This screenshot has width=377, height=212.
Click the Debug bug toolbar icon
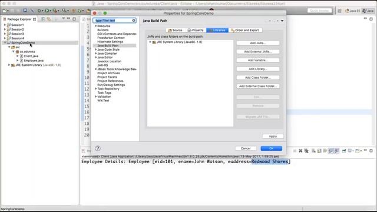click(39, 11)
